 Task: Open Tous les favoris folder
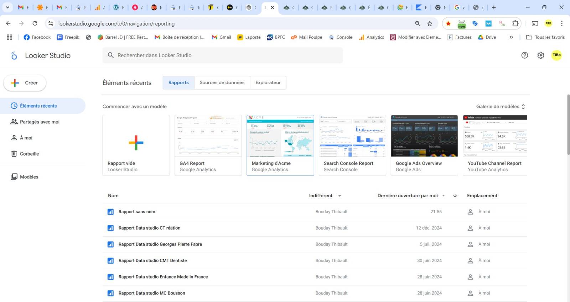click(x=545, y=37)
